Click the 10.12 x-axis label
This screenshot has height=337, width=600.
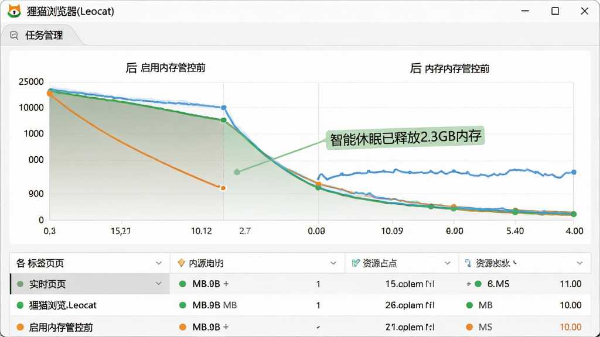[x=202, y=231]
